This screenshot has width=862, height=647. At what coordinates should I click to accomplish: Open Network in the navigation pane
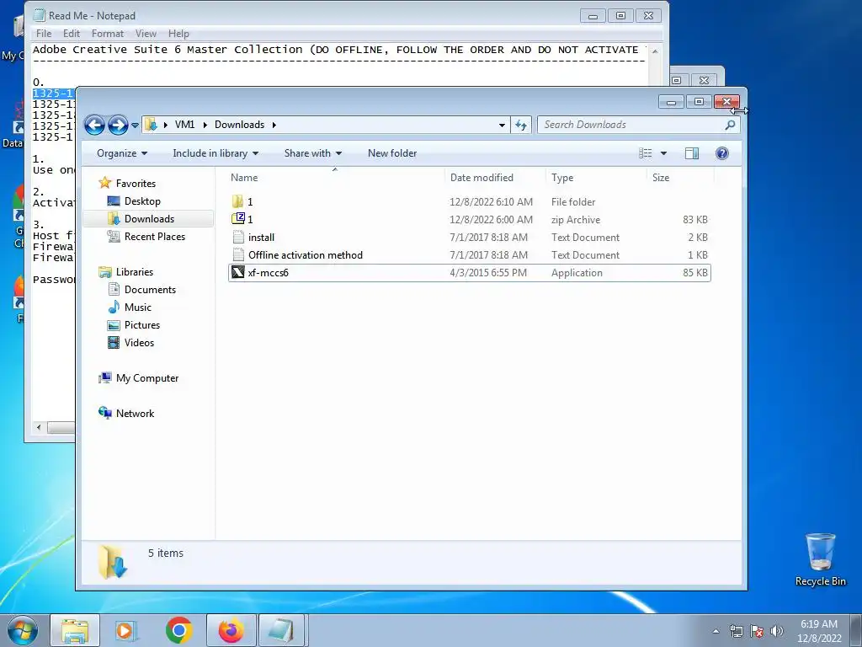(135, 413)
